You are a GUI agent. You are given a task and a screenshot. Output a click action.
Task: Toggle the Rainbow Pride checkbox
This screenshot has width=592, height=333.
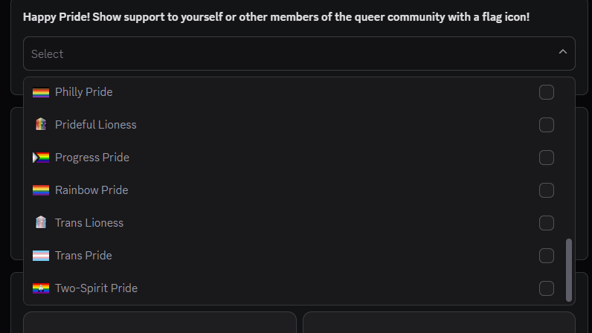click(547, 190)
